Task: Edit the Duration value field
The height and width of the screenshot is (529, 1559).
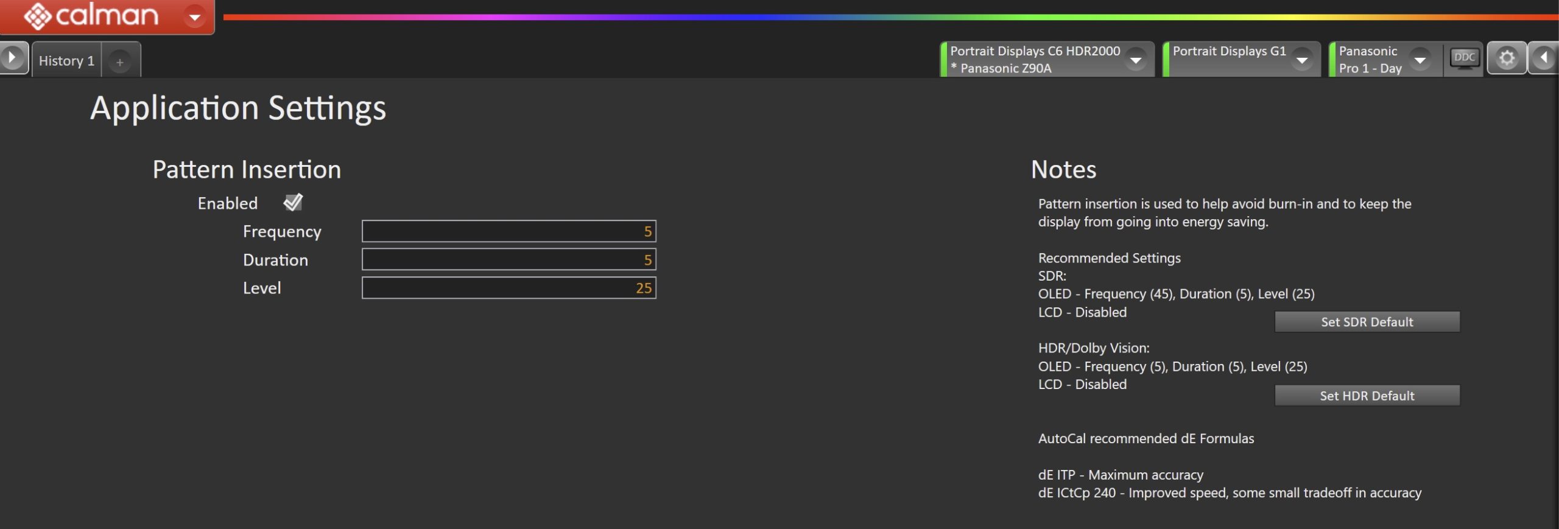Action: click(x=509, y=260)
